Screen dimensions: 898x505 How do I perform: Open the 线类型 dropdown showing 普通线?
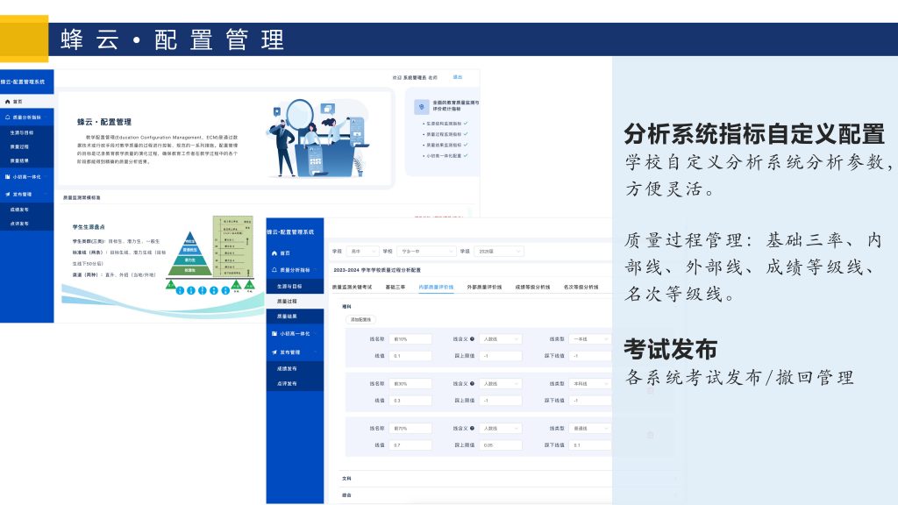click(587, 428)
